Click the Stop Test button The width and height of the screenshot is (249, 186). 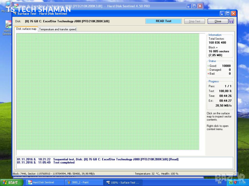point(195,21)
